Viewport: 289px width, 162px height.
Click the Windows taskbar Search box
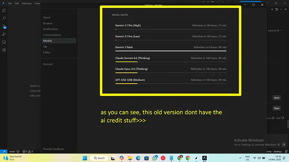(99, 158)
